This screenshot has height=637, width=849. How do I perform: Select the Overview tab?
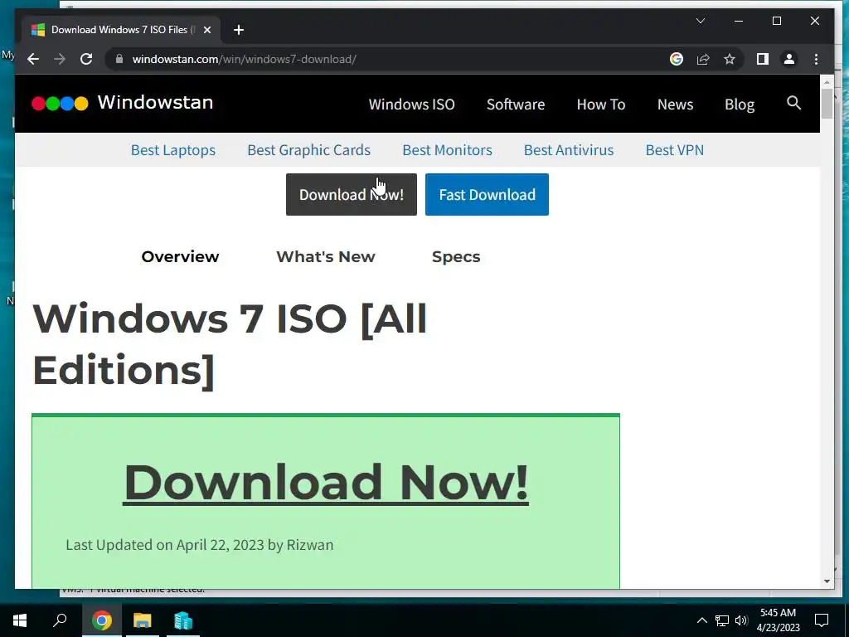tap(180, 256)
